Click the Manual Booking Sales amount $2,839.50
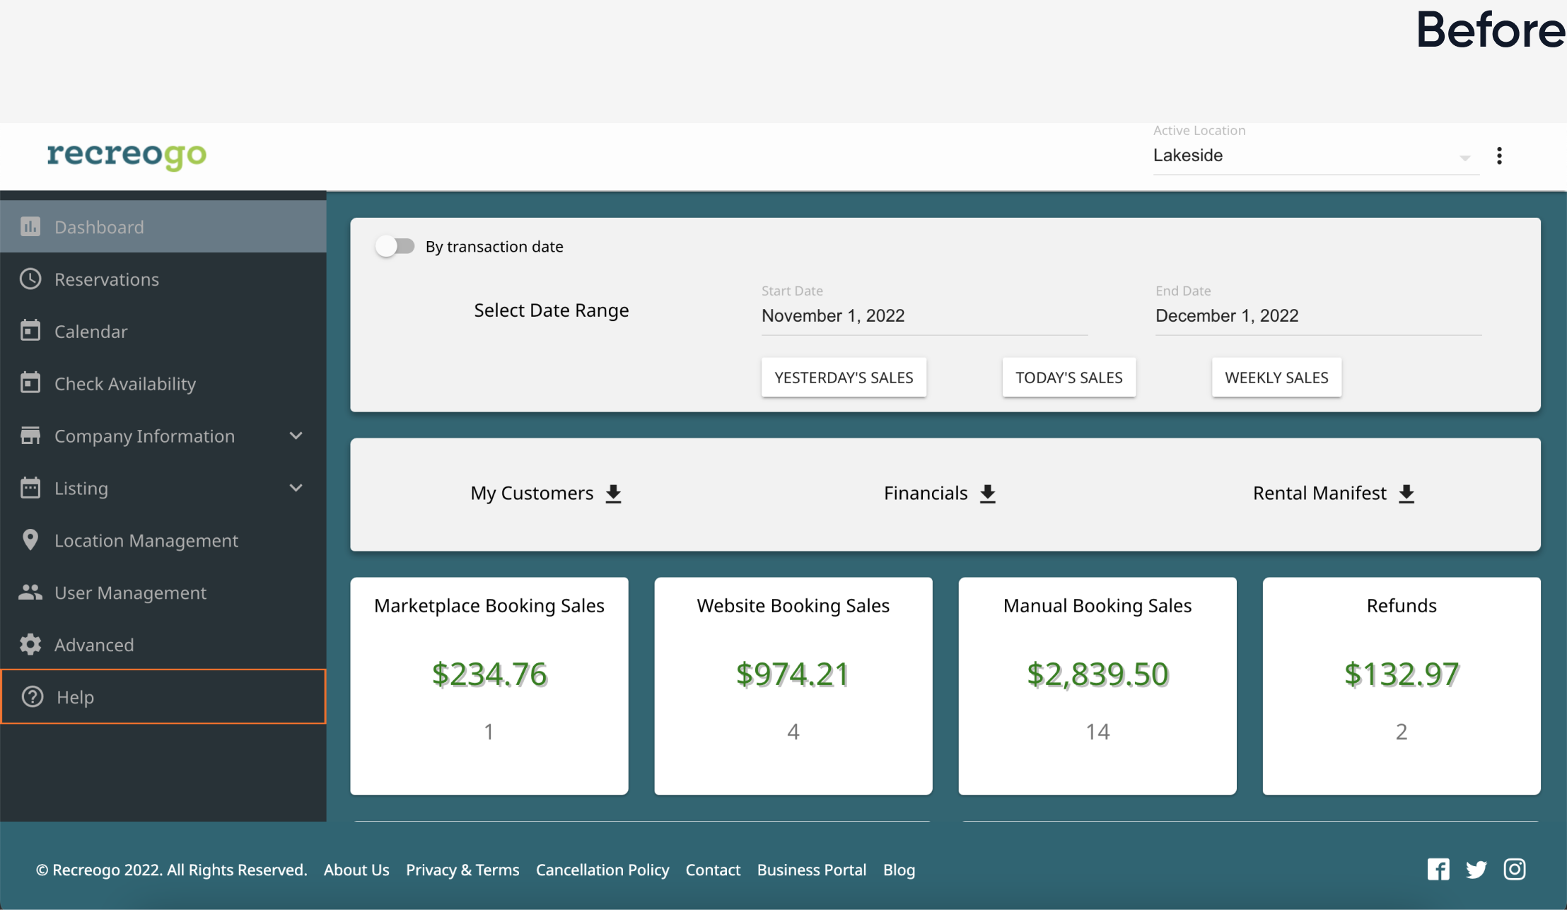Image resolution: width=1567 pixels, height=910 pixels. (x=1097, y=674)
